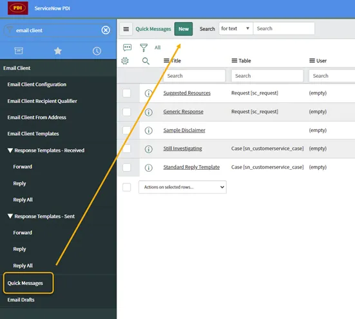The width and height of the screenshot is (355, 319).
Task: Open the Favorites star tab
Action: [x=58, y=51]
